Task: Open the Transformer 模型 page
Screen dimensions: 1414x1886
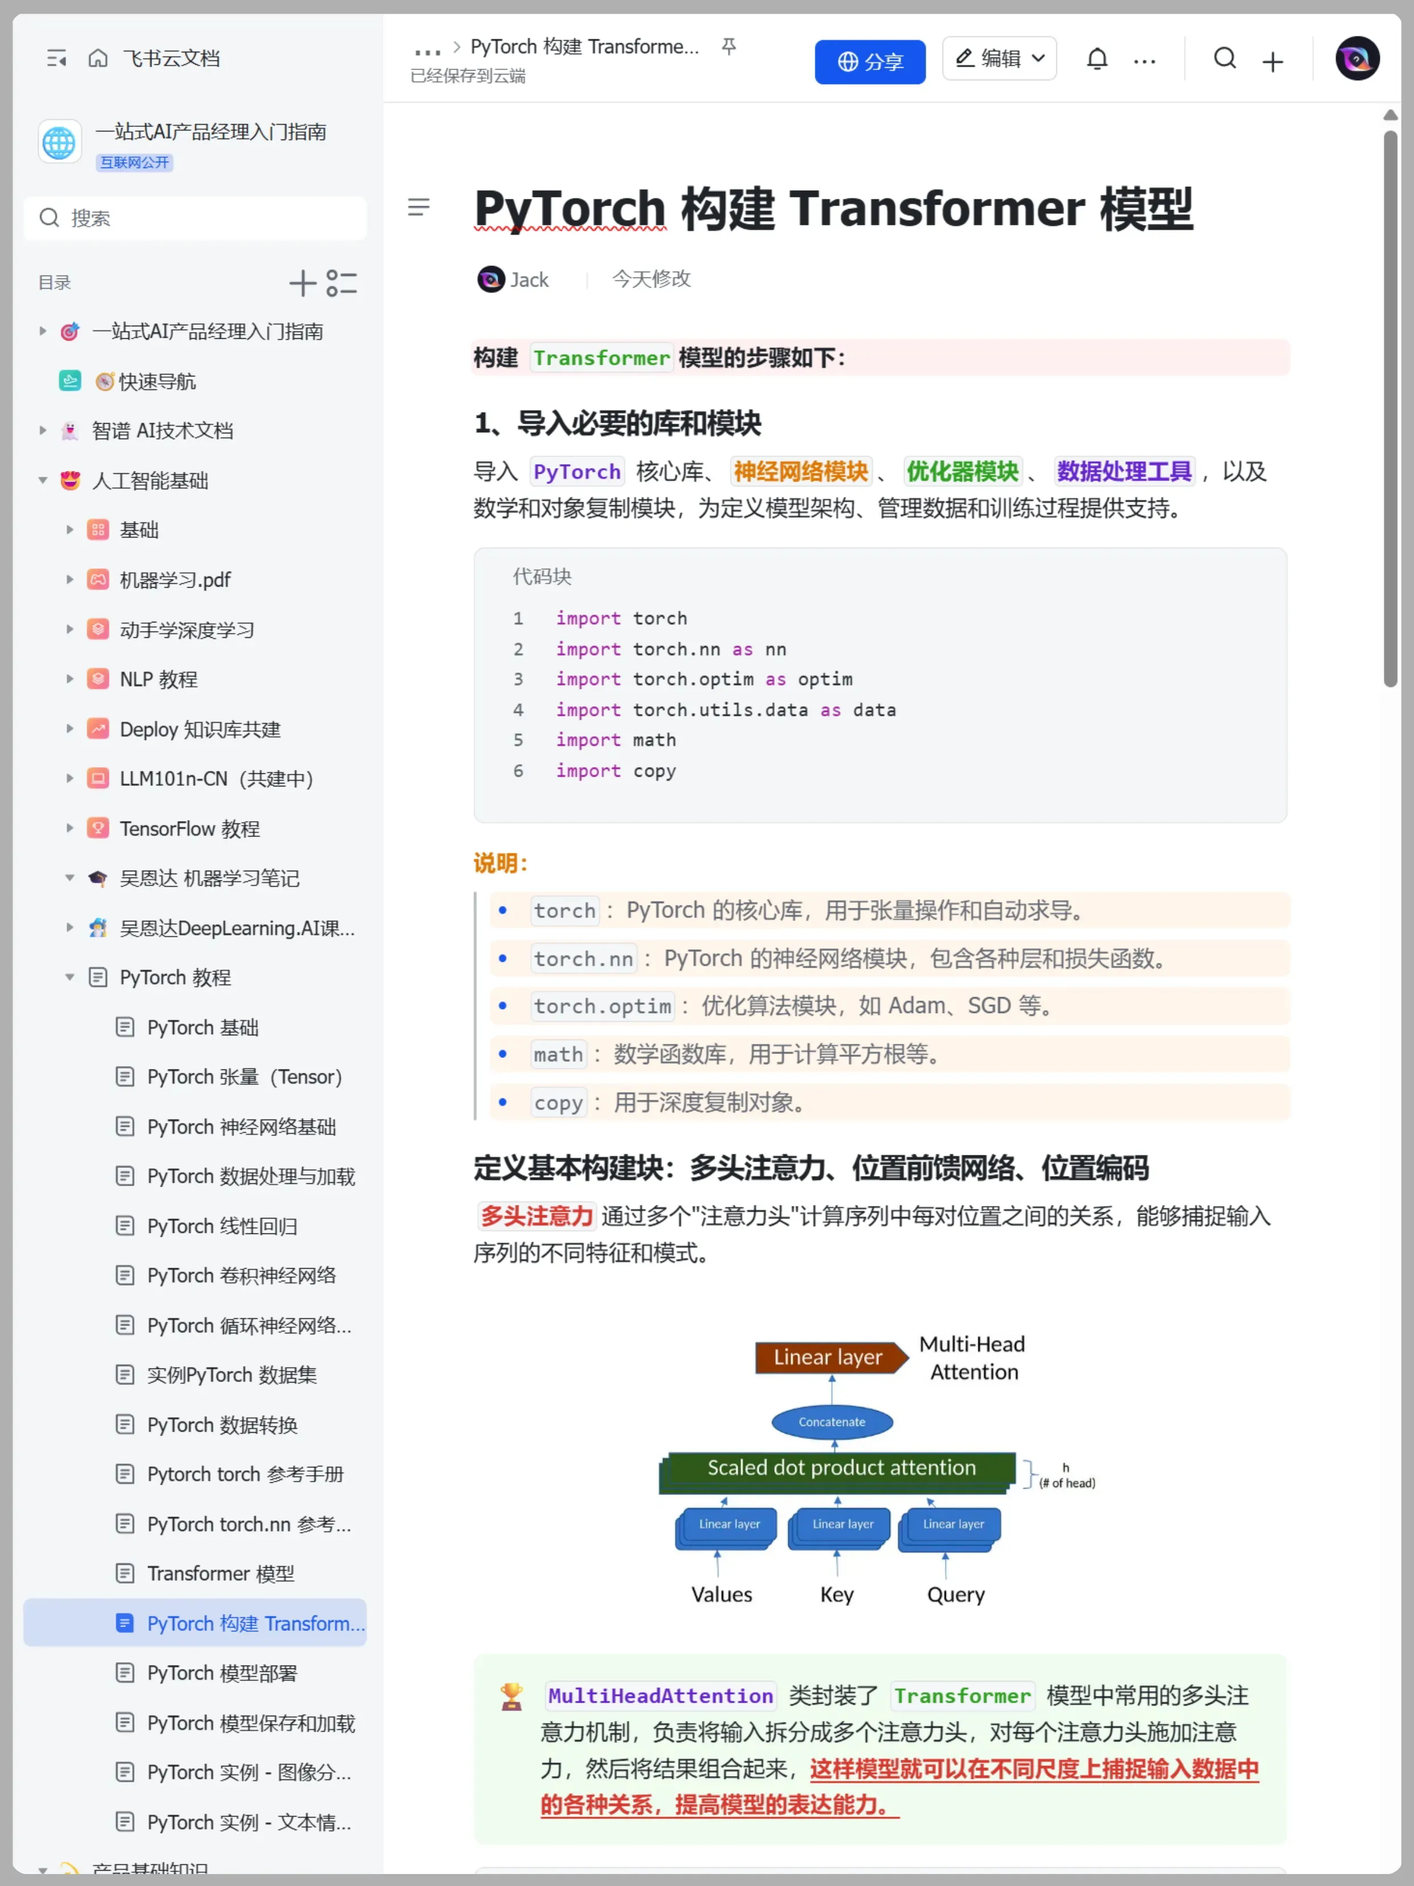Action: tap(220, 1574)
